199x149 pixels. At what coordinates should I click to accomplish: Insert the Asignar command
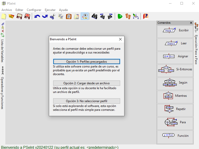175,58
